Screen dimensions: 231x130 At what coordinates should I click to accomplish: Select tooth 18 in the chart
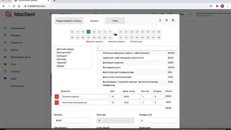click(72, 32)
